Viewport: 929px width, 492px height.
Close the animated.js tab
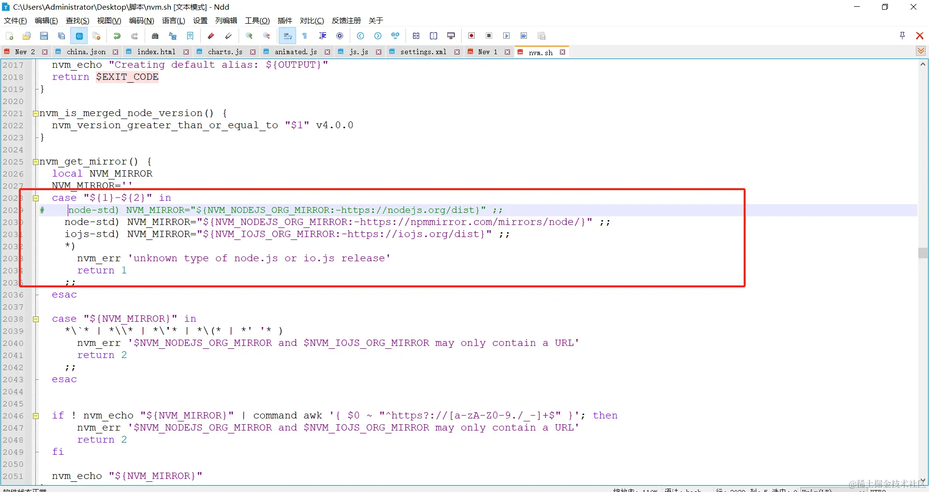tap(328, 52)
